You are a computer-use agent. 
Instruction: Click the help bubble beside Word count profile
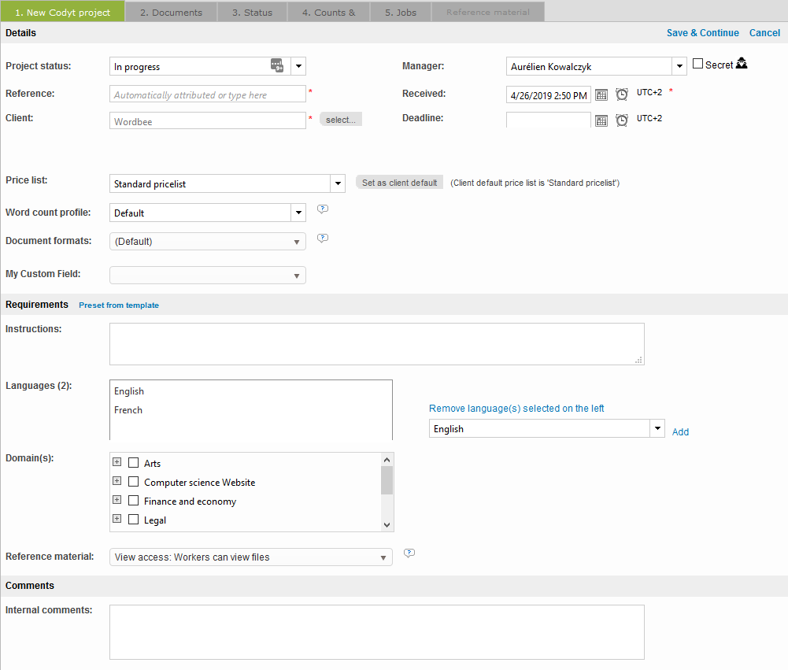322,209
